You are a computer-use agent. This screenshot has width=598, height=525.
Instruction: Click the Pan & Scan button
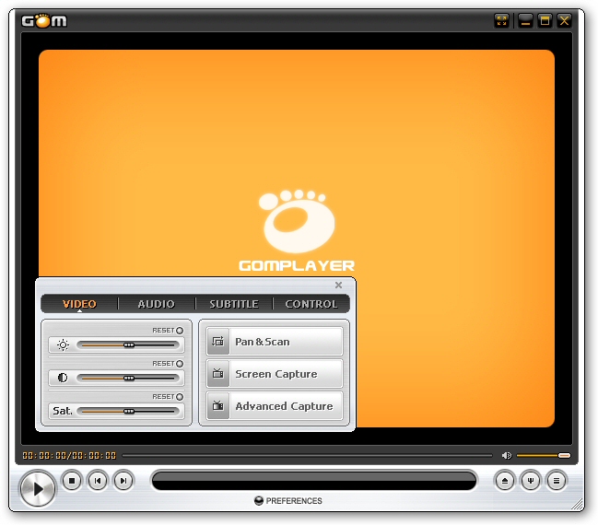[275, 342]
